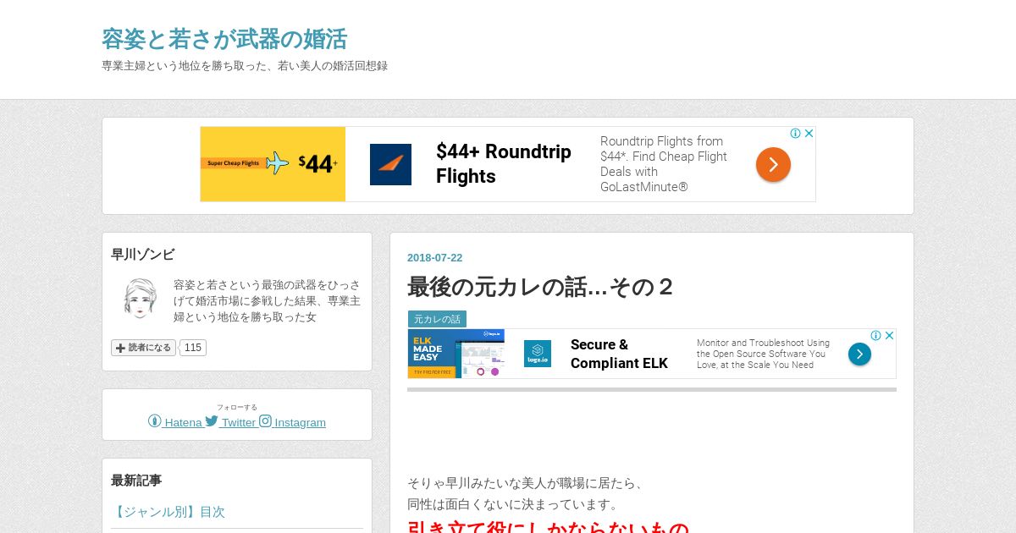Click the 115 subscriber count
This screenshot has height=533, width=1016.
coord(193,348)
